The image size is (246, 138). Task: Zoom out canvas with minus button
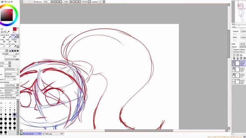[x=55, y=2]
